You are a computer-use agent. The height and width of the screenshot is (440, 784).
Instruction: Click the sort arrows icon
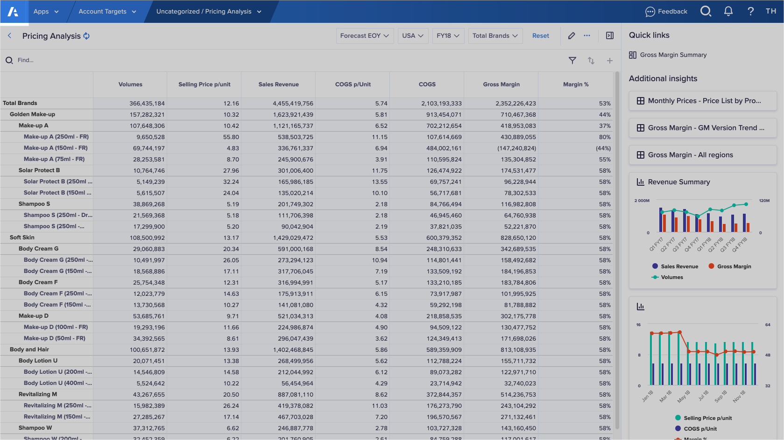[591, 60]
